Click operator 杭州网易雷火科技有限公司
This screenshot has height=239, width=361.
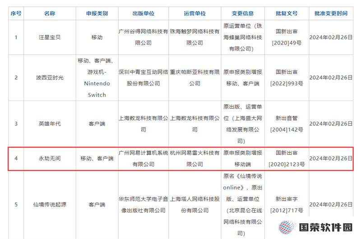pos(195,158)
